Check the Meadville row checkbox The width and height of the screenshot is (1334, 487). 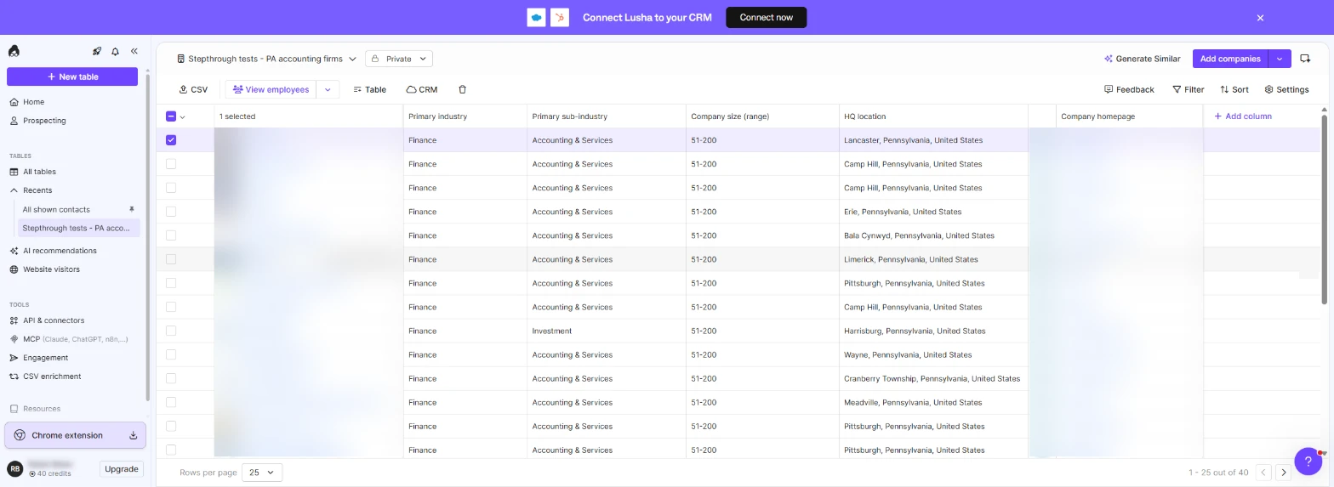point(171,402)
